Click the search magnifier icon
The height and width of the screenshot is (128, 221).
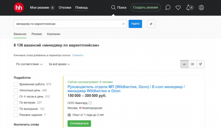113,7
